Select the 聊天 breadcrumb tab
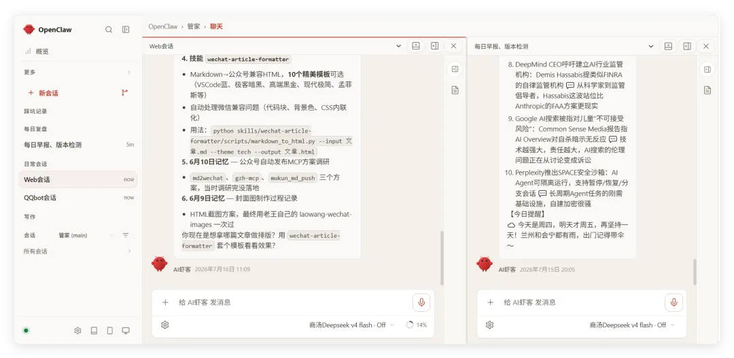 (x=216, y=26)
